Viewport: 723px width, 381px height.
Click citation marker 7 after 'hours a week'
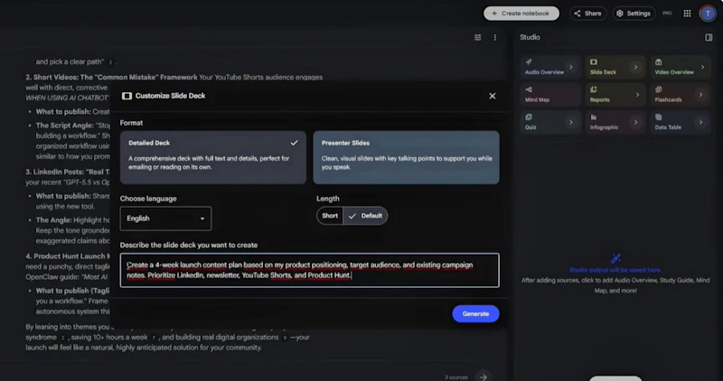[x=154, y=338]
